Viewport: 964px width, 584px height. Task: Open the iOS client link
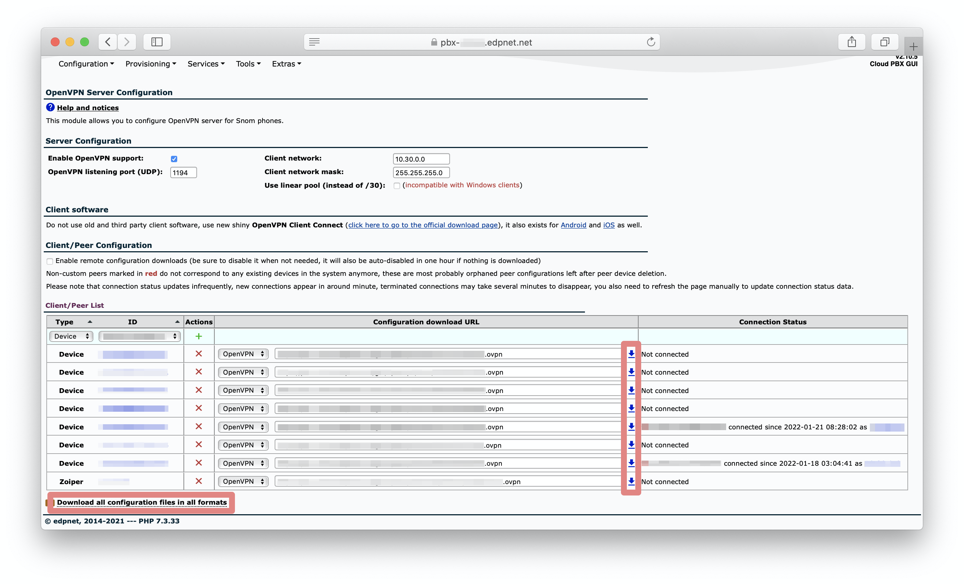tap(608, 225)
